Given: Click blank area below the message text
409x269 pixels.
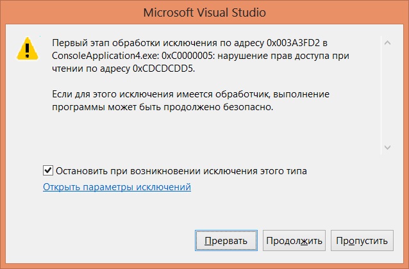Looking at the screenshot, I should 209,133.
